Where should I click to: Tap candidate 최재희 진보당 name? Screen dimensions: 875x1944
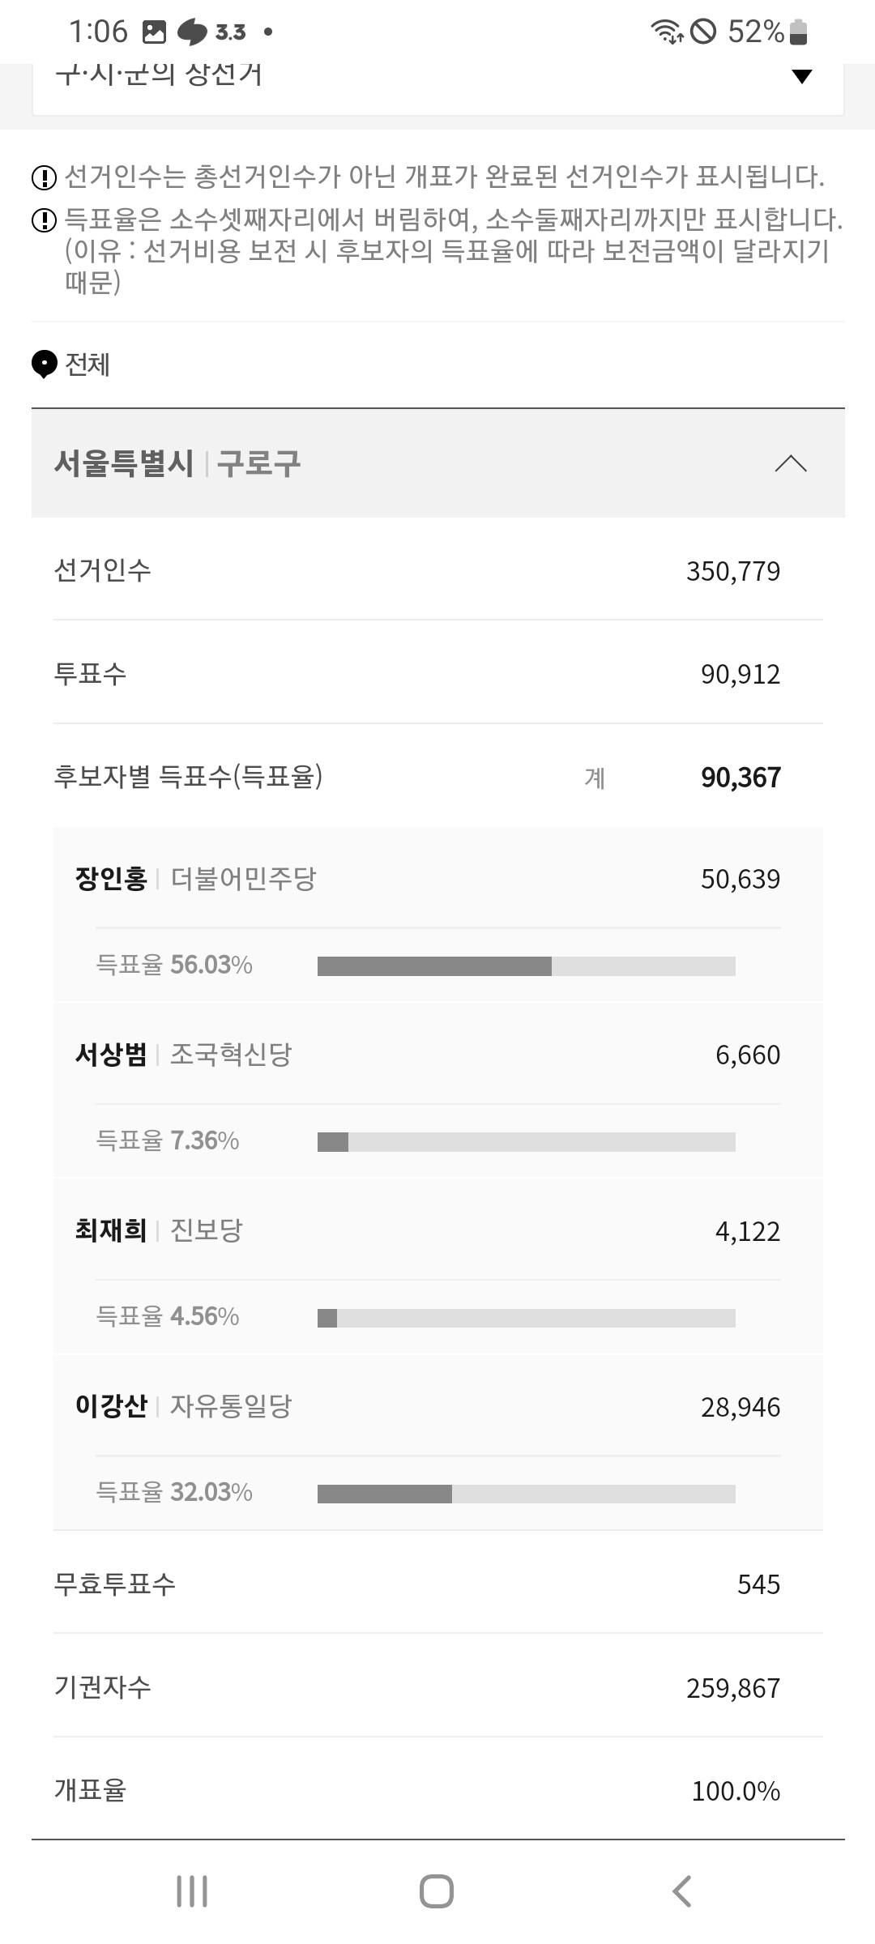tap(111, 1231)
